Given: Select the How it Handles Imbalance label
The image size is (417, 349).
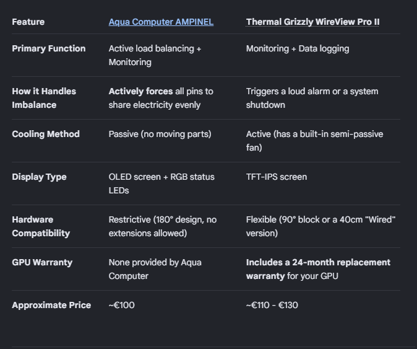Looking at the screenshot, I should 44,98.
